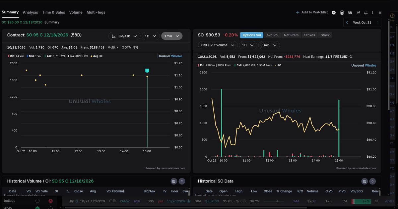Open the waves flow icon
The width and height of the screenshot is (398, 209).
click(350, 13)
